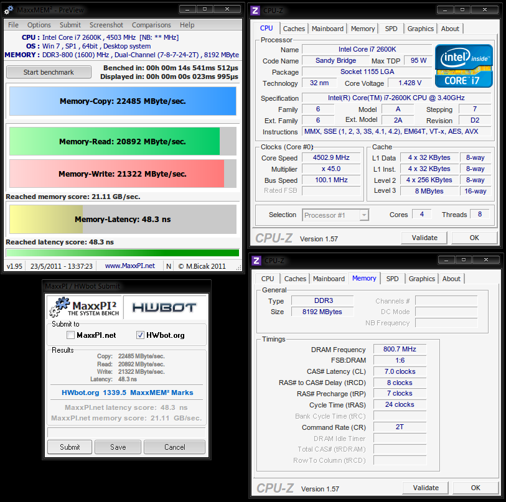
Task: Click the MaxxPI² system bench logo
Action: pos(85,307)
